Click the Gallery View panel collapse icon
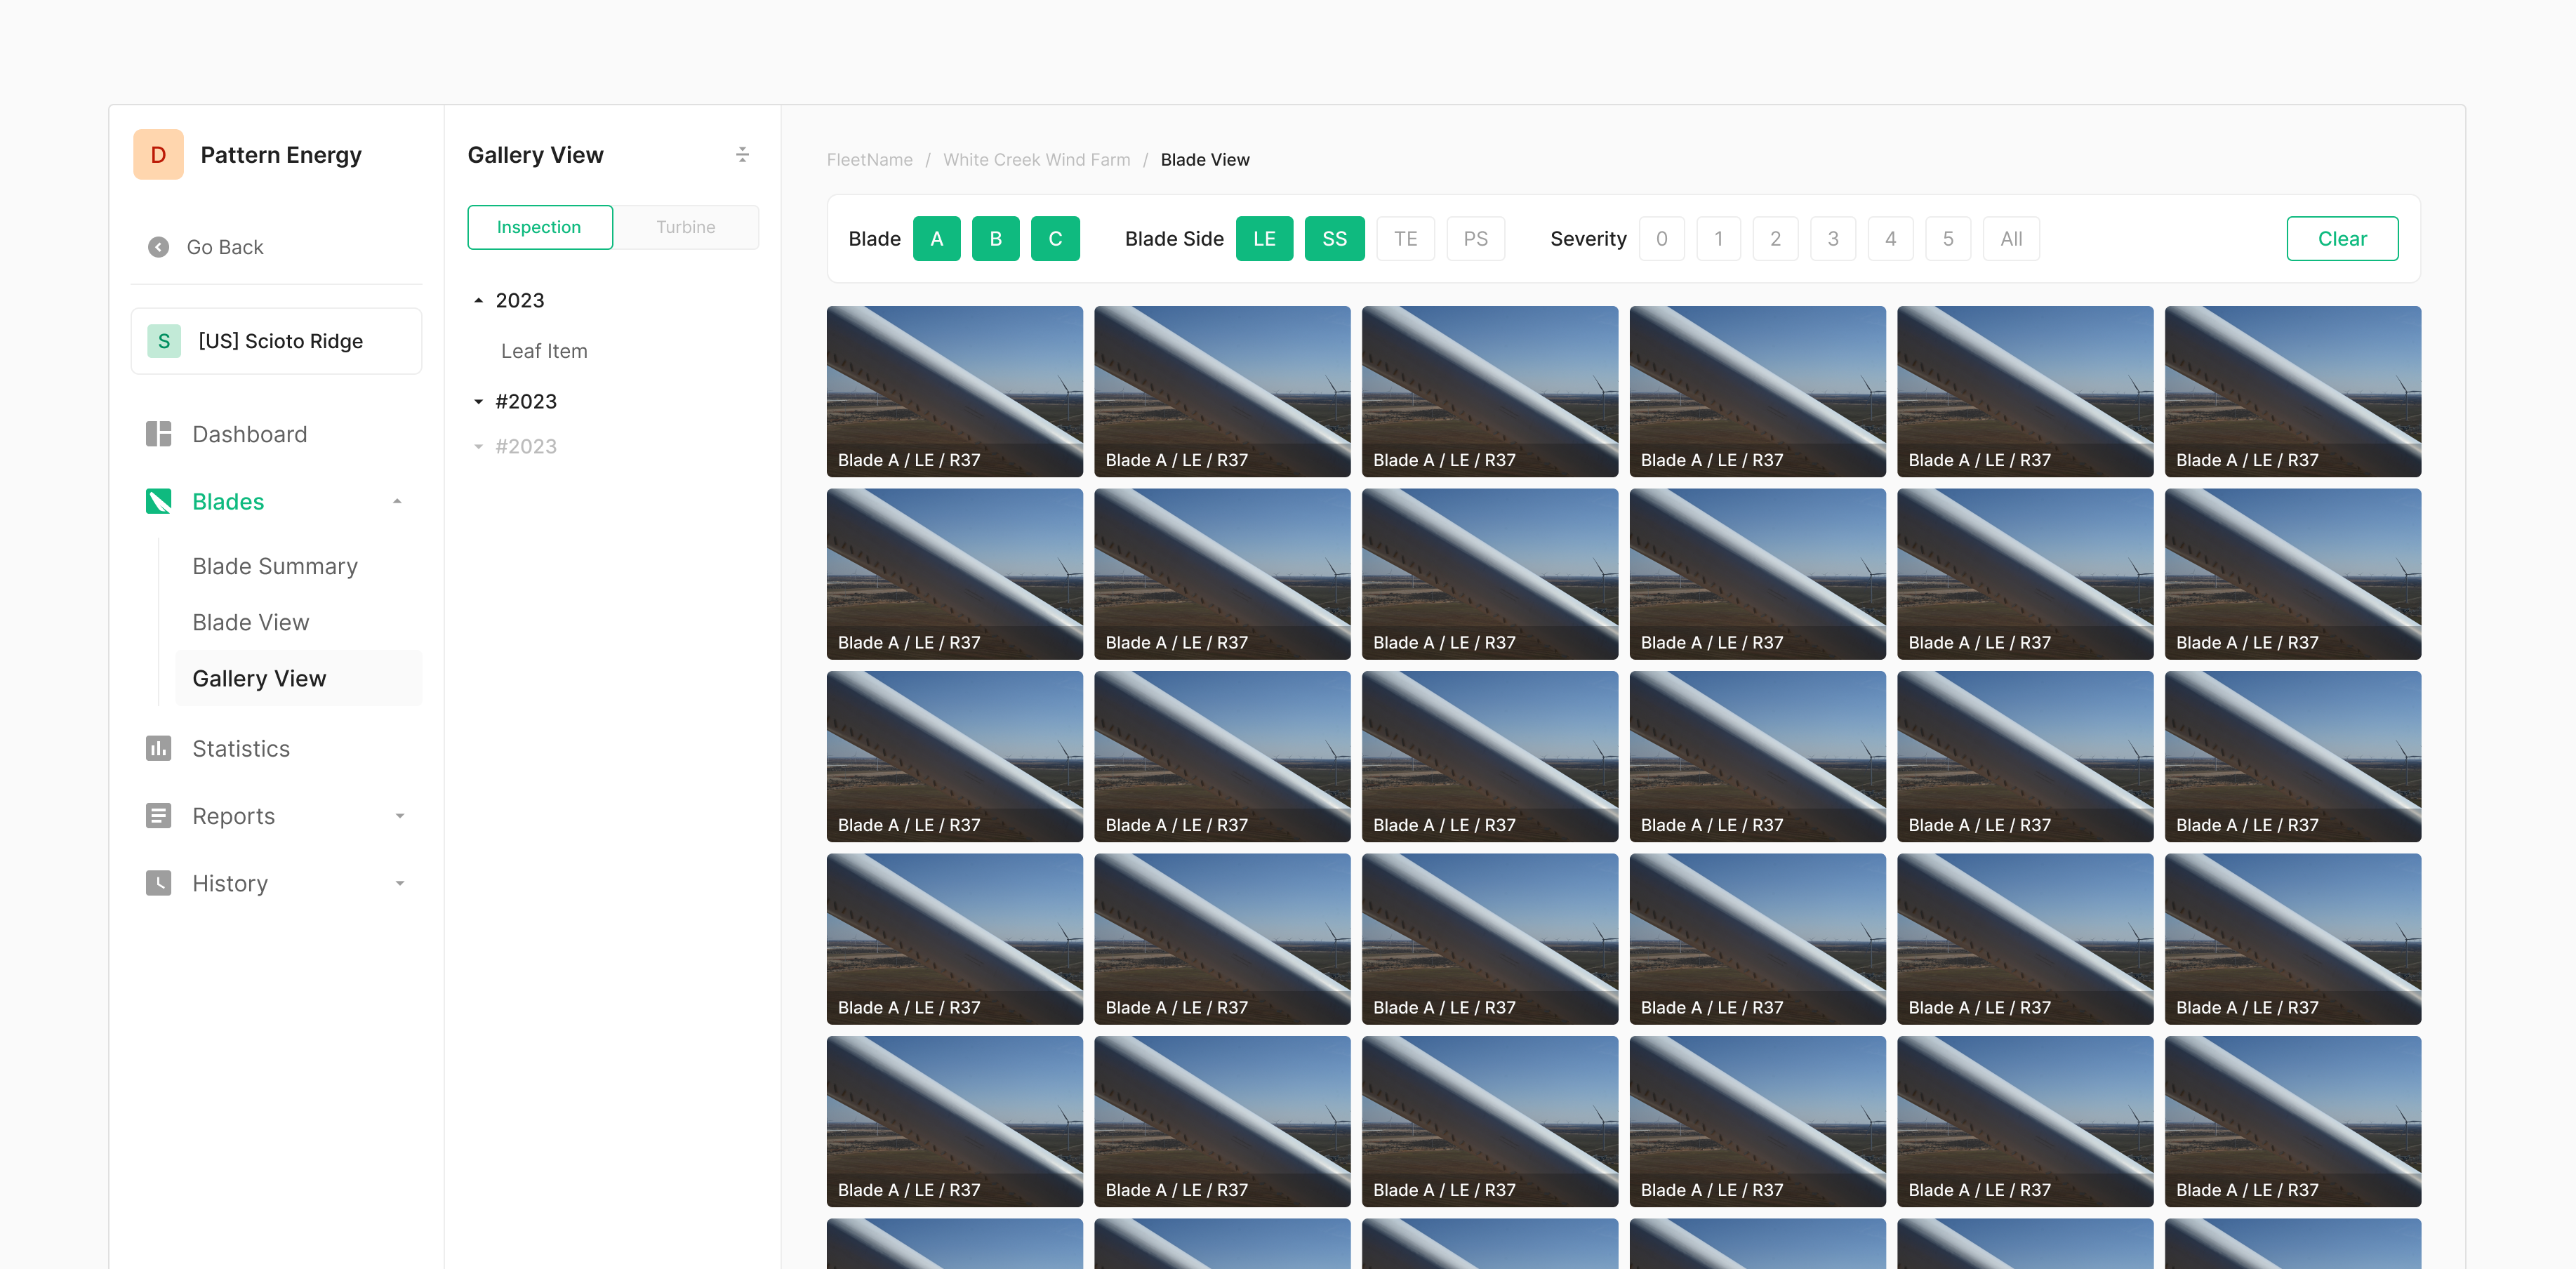The width and height of the screenshot is (2576, 1269). click(742, 155)
